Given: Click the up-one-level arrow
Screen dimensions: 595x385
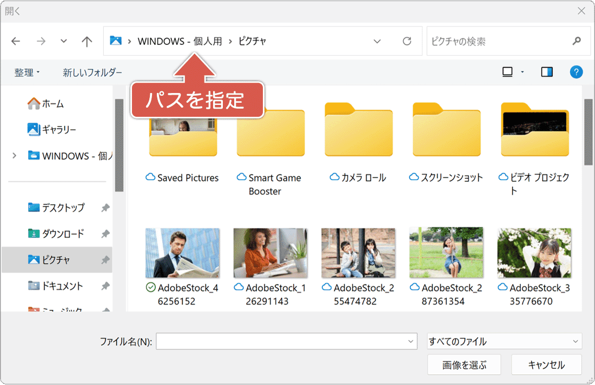Looking at the screenshot, I should pyautogui.click(x=87, y=41).
